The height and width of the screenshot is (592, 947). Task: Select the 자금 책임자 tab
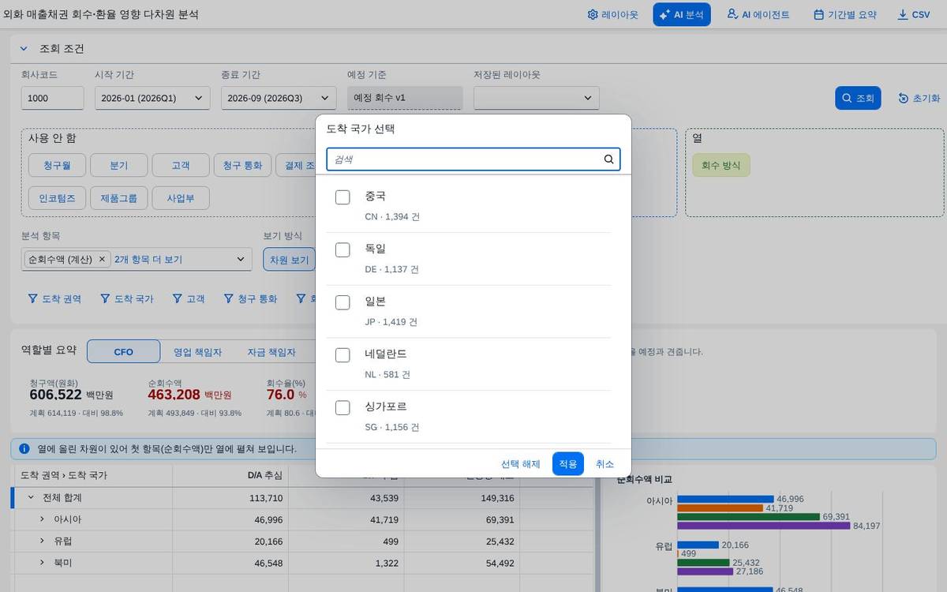point(271,352)
